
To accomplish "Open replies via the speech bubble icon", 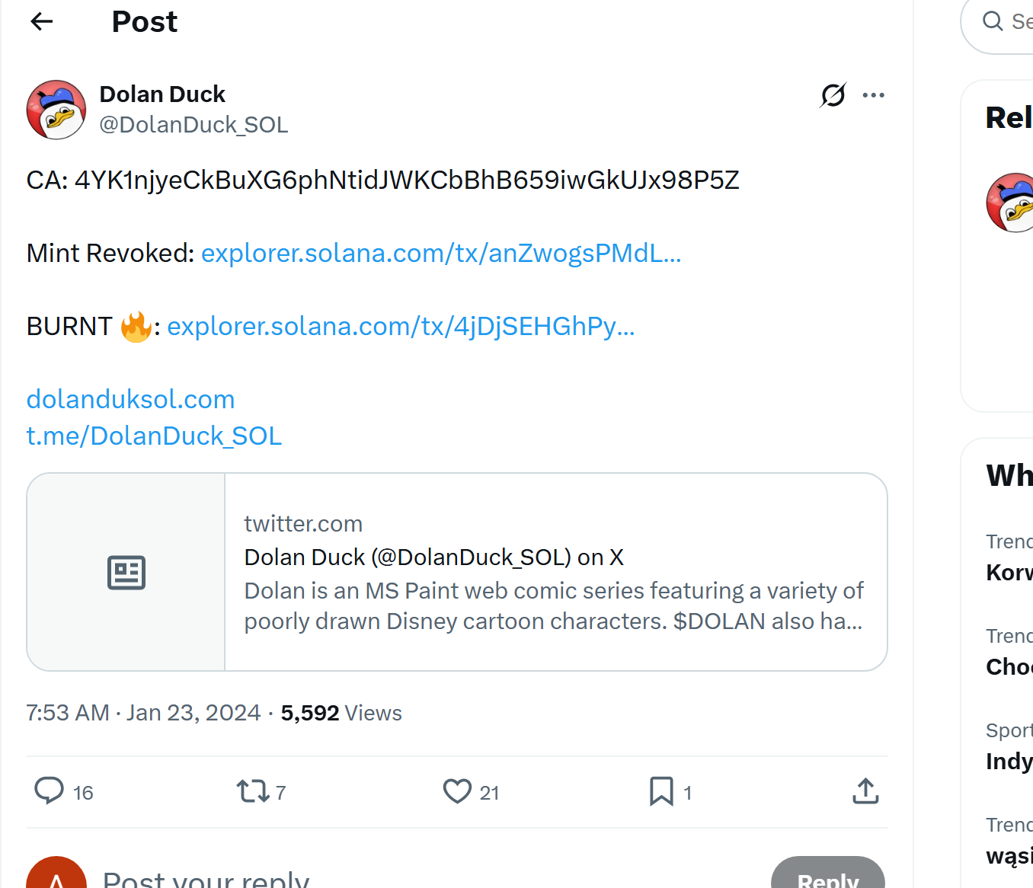I will coord(49,791).
